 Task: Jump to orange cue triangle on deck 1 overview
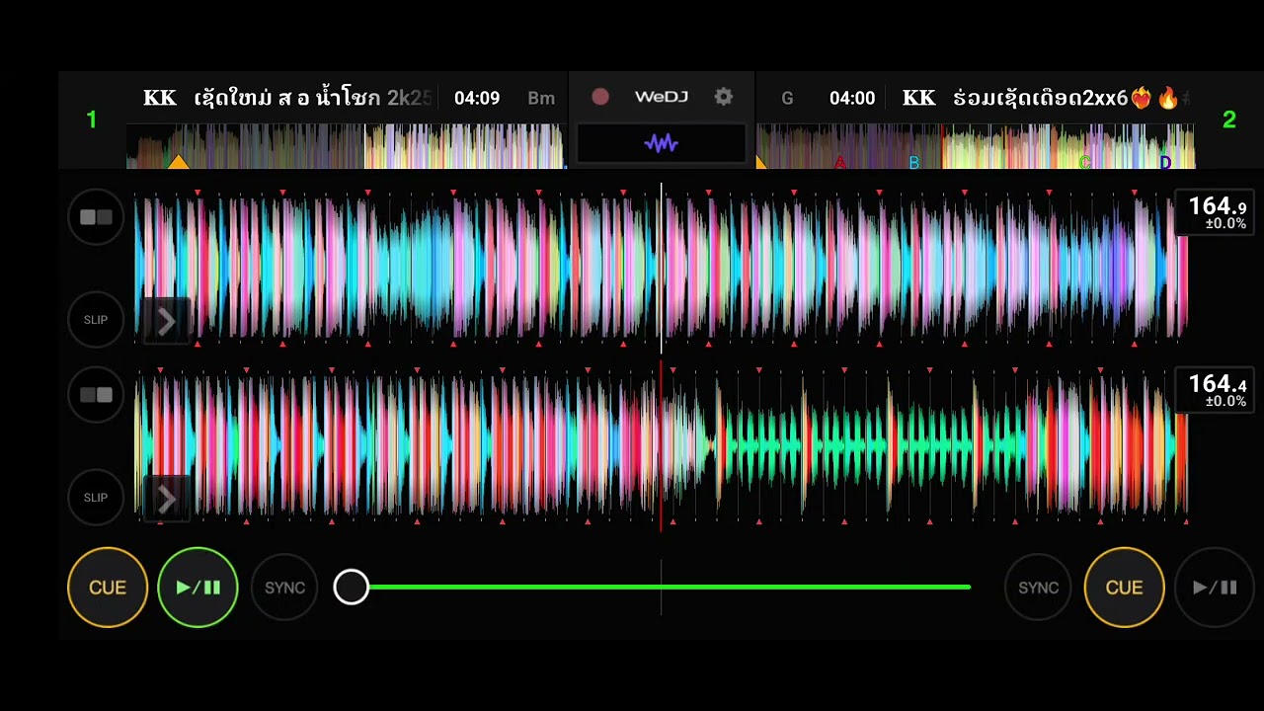(178, 161)
